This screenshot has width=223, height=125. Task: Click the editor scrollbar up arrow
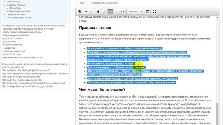tap(217, 18)
